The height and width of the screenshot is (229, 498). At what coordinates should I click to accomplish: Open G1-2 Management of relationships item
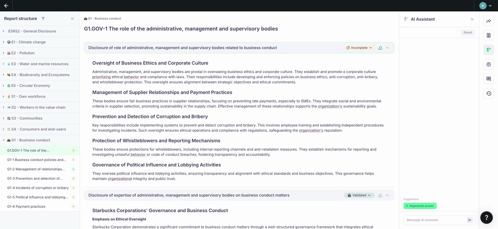pos(40,169)
